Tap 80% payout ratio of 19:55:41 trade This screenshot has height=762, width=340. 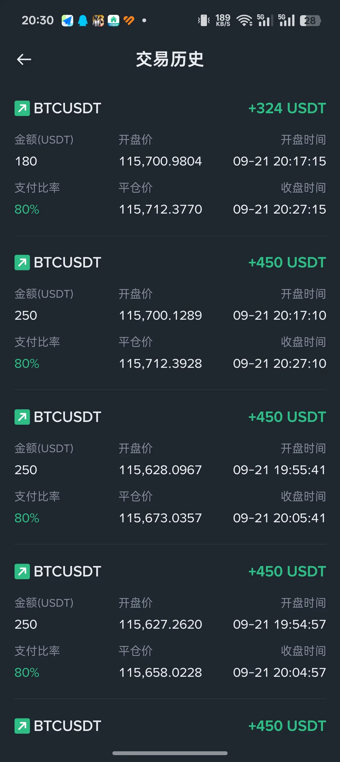(27, 518)
